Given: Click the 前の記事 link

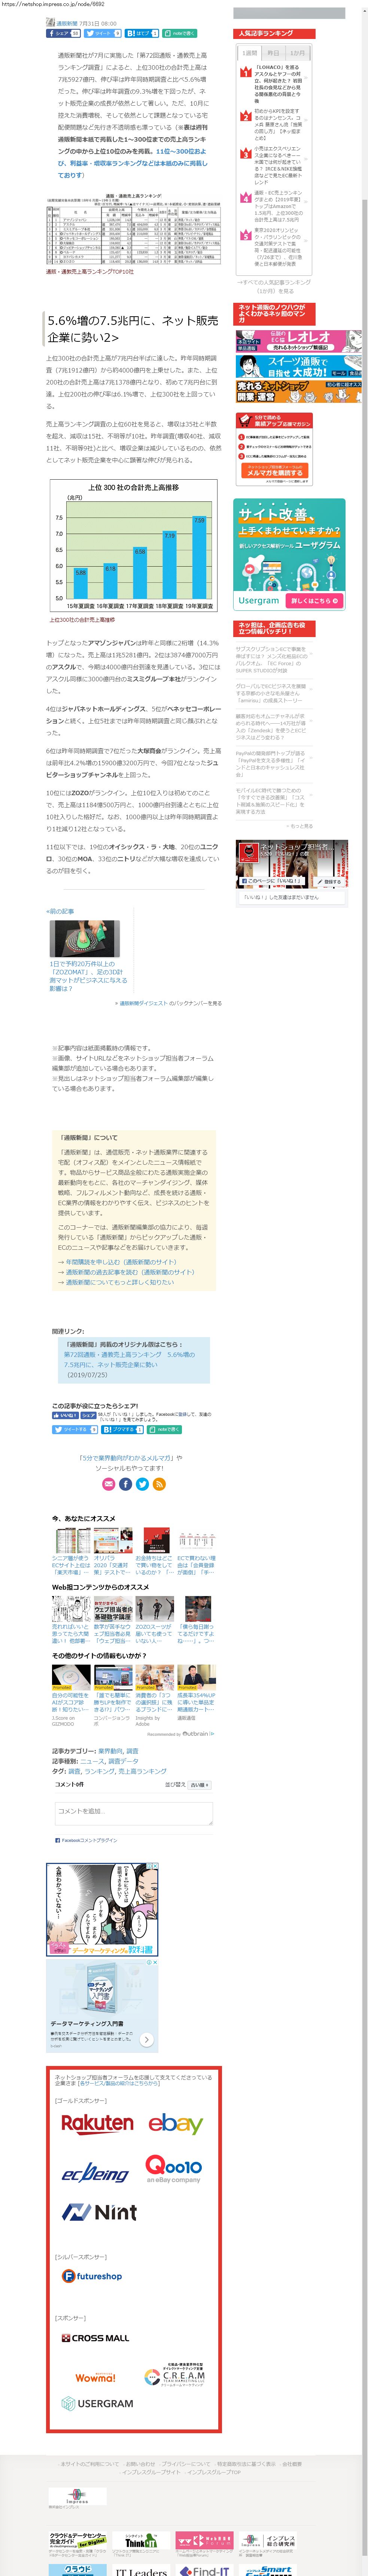Looking at the screenshot, I should (60, 911).
